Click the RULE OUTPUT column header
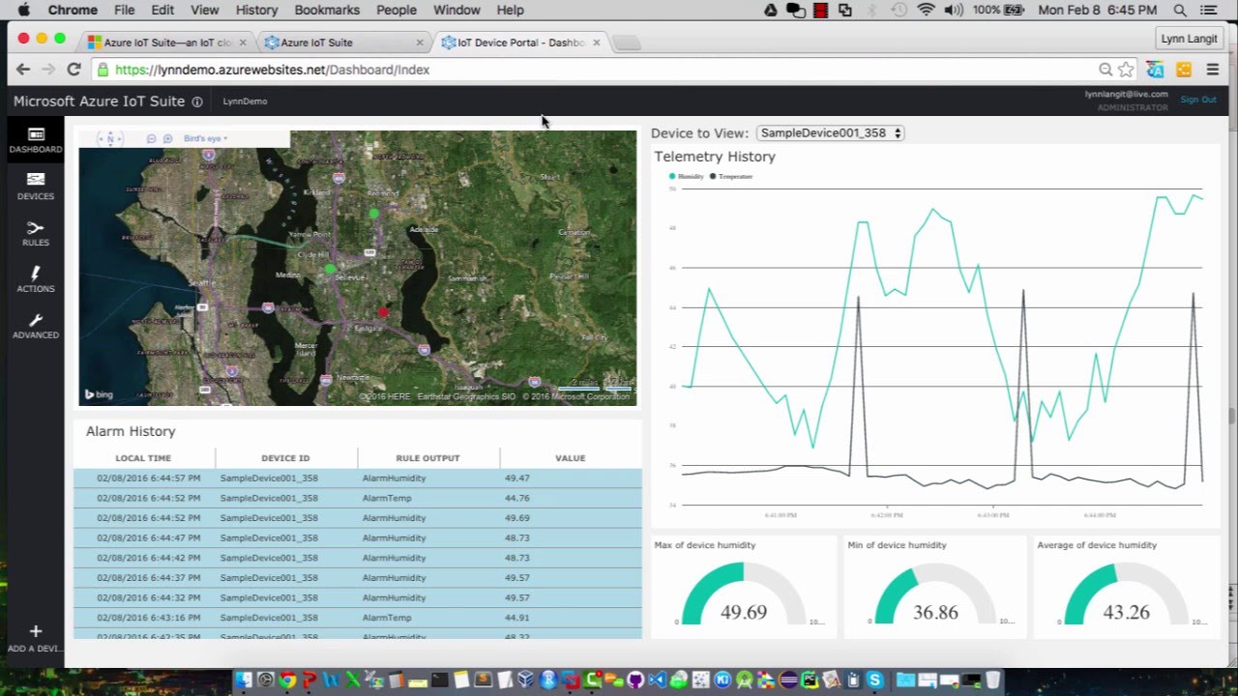Image resolution: width=1238 pixels, height=696 pixels. (427, 458)
